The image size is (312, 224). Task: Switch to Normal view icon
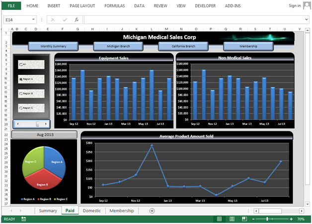coord(219,219)
